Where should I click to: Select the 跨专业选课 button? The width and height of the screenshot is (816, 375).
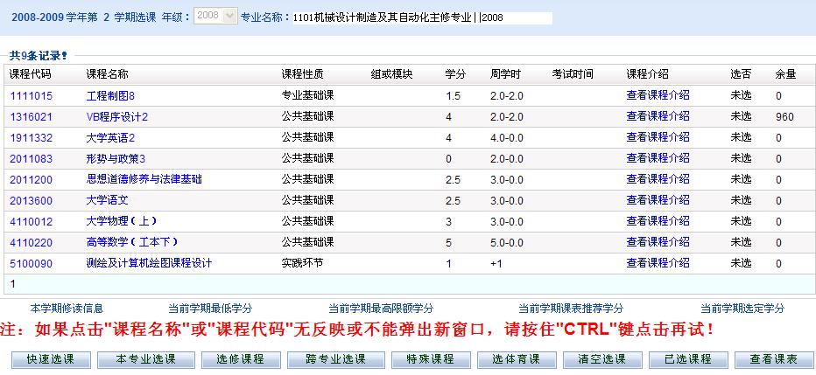(x=335, y=359)
